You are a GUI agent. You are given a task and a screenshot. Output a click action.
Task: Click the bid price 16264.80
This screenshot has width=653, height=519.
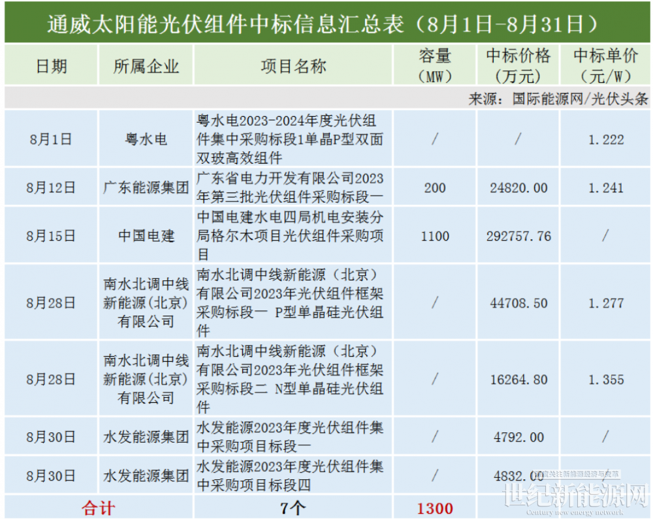tap(518, 379)
